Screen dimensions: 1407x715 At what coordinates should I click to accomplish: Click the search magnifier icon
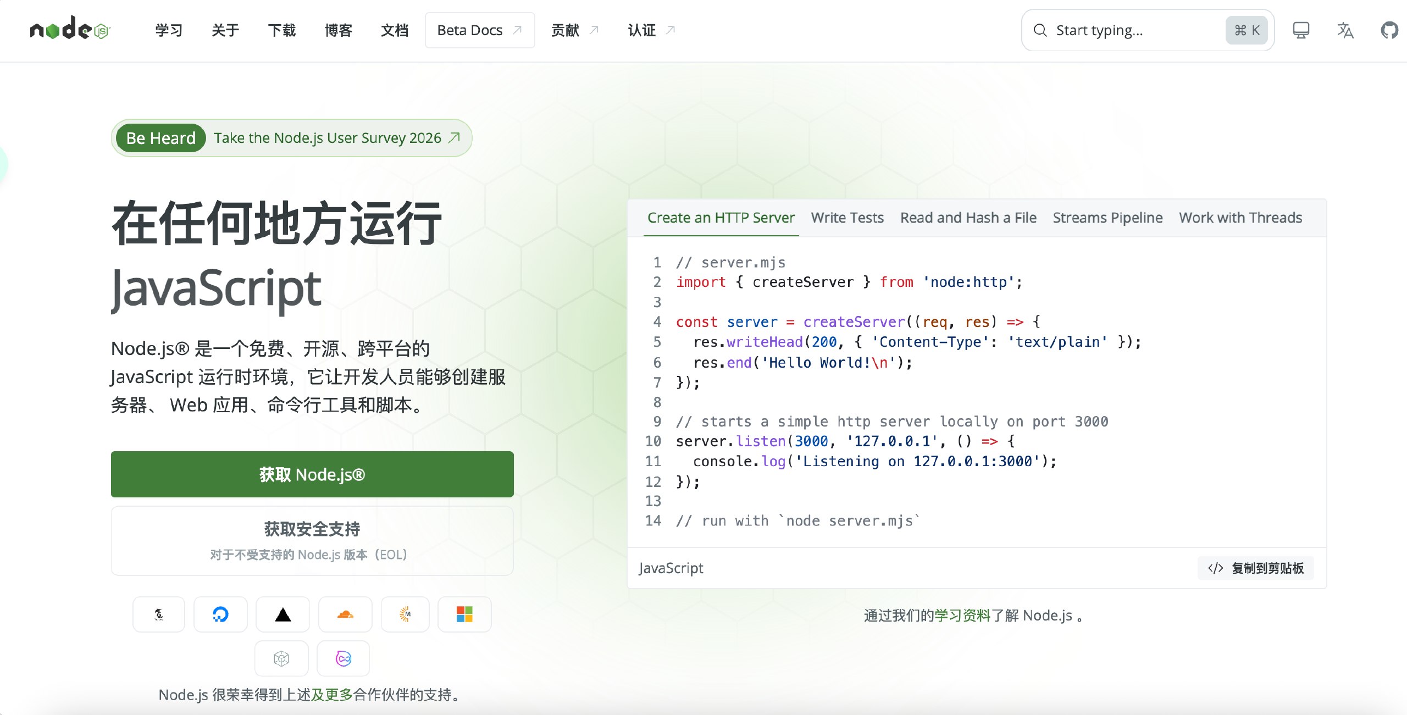[x=1040, y=30]
